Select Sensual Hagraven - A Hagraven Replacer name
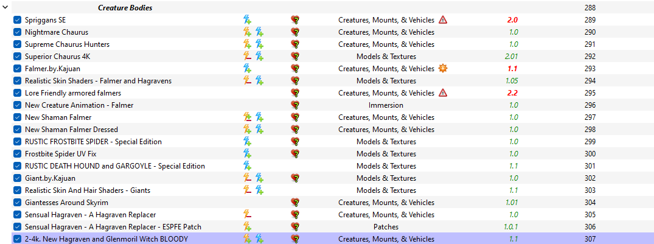The width and height of the screenshot is (654, 244). click(91, 215)
